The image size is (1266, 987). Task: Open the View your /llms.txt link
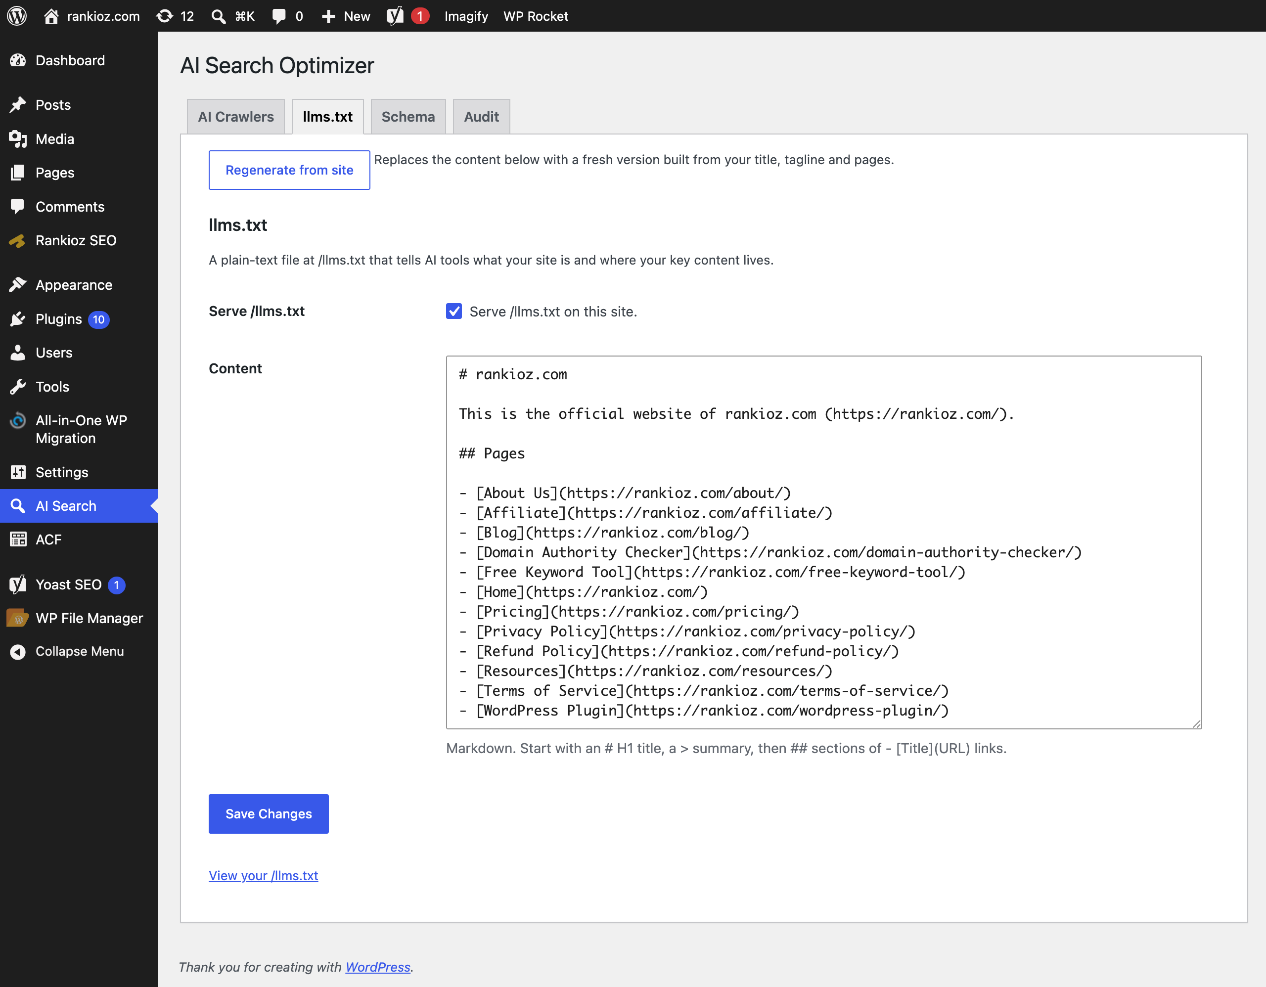pyautogui.click(x=263, y=875)
